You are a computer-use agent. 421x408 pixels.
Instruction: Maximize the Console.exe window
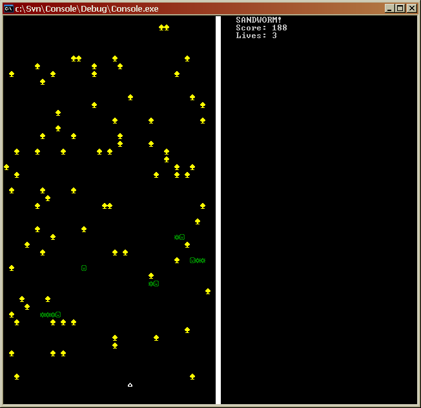[x=400, y=8]
